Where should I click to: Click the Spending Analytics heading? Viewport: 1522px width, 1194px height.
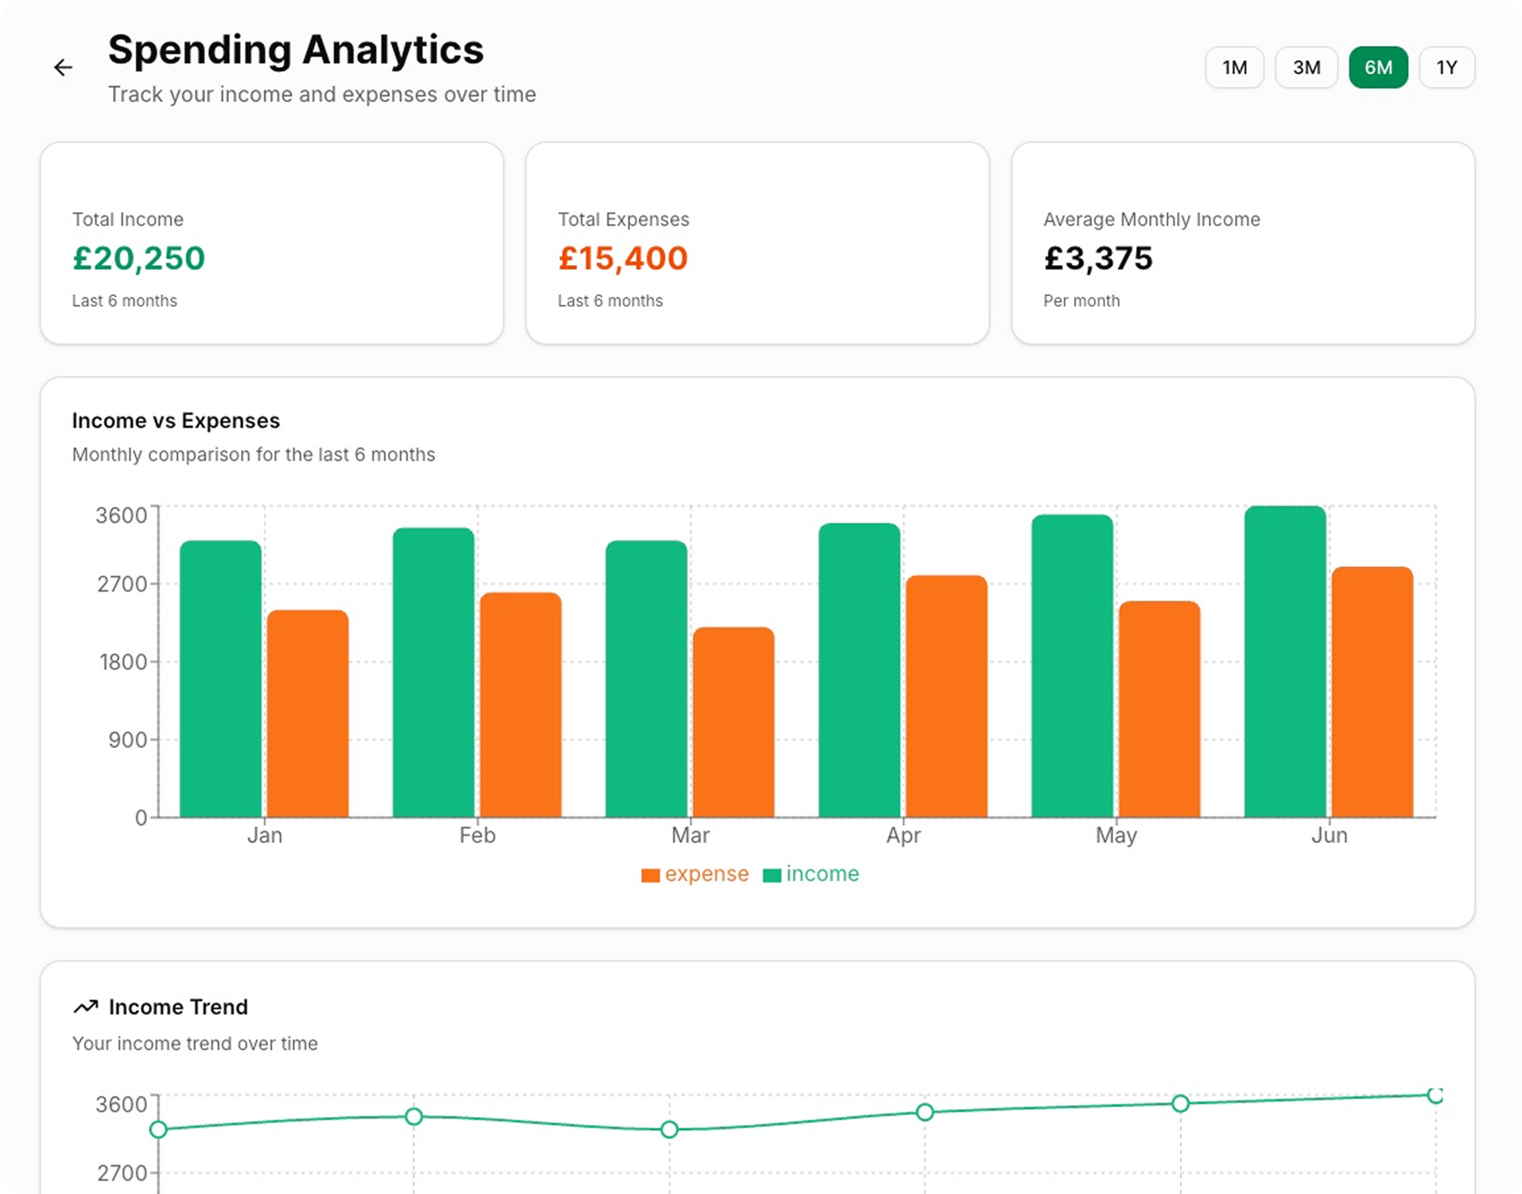pyautogui.click(x=296, y=48)
